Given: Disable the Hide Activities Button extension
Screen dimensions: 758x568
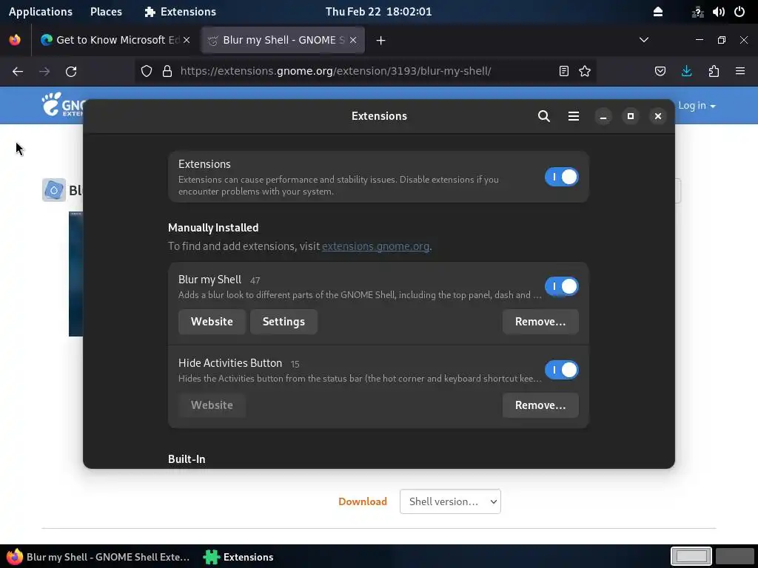Looking at the screenshot, I should (561, 370).
